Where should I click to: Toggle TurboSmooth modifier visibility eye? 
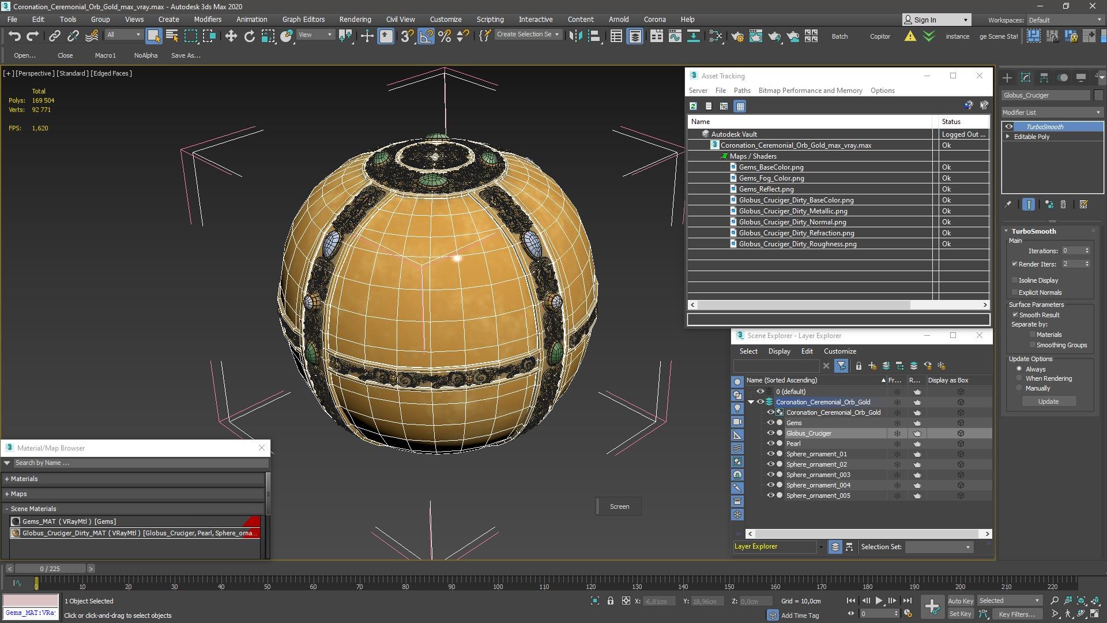1009,127
